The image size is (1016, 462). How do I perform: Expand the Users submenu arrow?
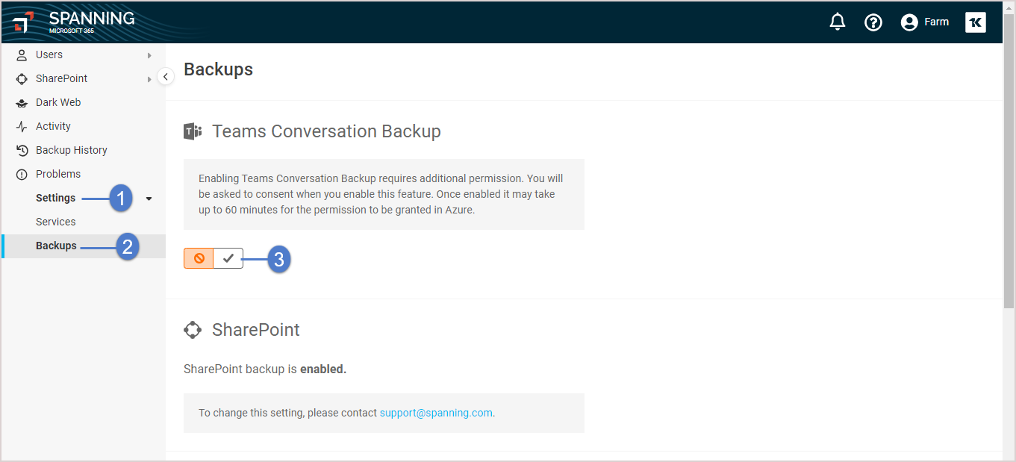(149, 55)
